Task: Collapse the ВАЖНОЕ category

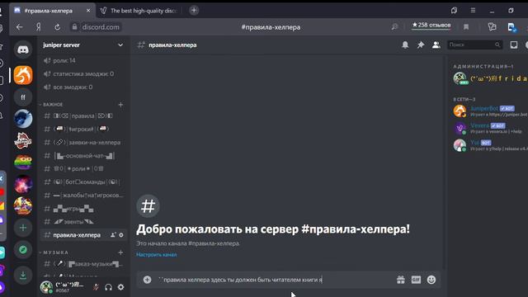Action: point(53,105)
